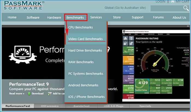Viewport: 191px width, 112px height.
Task: Focus the site search input field
Action: (x=167, y=8)
